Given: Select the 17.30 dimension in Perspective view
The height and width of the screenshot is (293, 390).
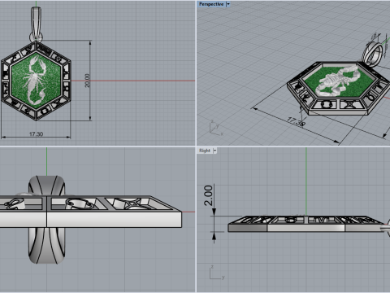Looking at the screenshot, I should (297, 121).
